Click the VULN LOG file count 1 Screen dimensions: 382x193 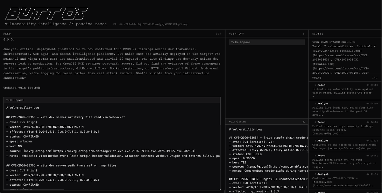coord(303,33)
